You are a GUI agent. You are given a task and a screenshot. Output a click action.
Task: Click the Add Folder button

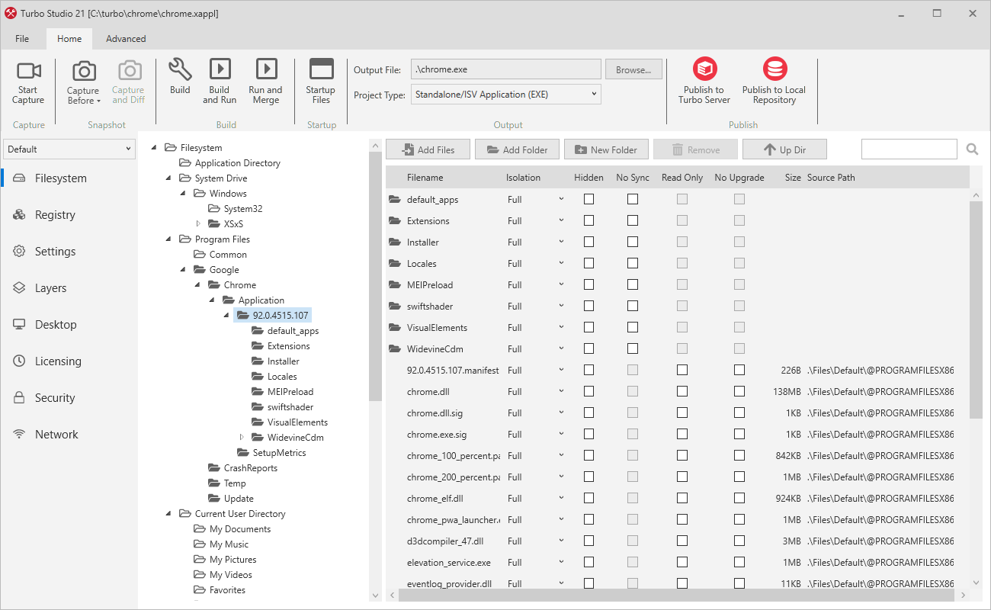tap(517, 149)
